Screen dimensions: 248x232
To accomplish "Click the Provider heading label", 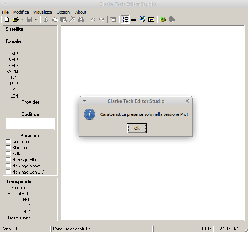I will click(x=30, y=102).
